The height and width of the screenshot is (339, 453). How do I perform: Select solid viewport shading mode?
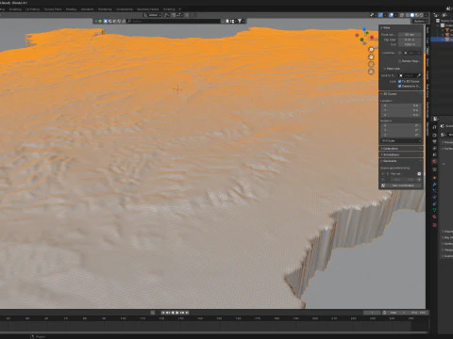tap(412, 15)
